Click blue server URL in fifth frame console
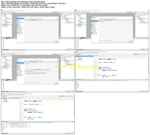This screenshot has width=150, height=135. [x=14, y=124]
